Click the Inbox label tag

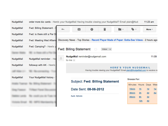pyautogui.click(x=104, y=49)
